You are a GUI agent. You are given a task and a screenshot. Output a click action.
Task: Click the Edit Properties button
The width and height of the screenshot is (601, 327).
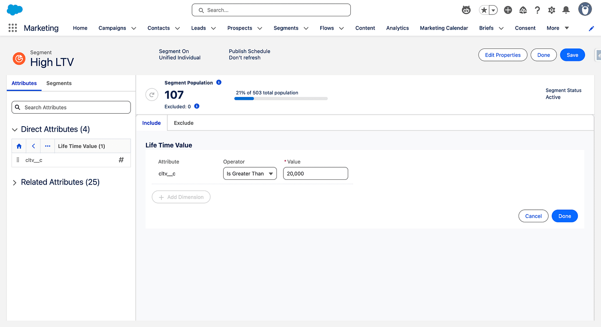coord(502,55)
